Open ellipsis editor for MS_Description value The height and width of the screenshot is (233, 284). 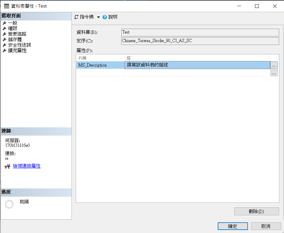(x=274, y=65)
